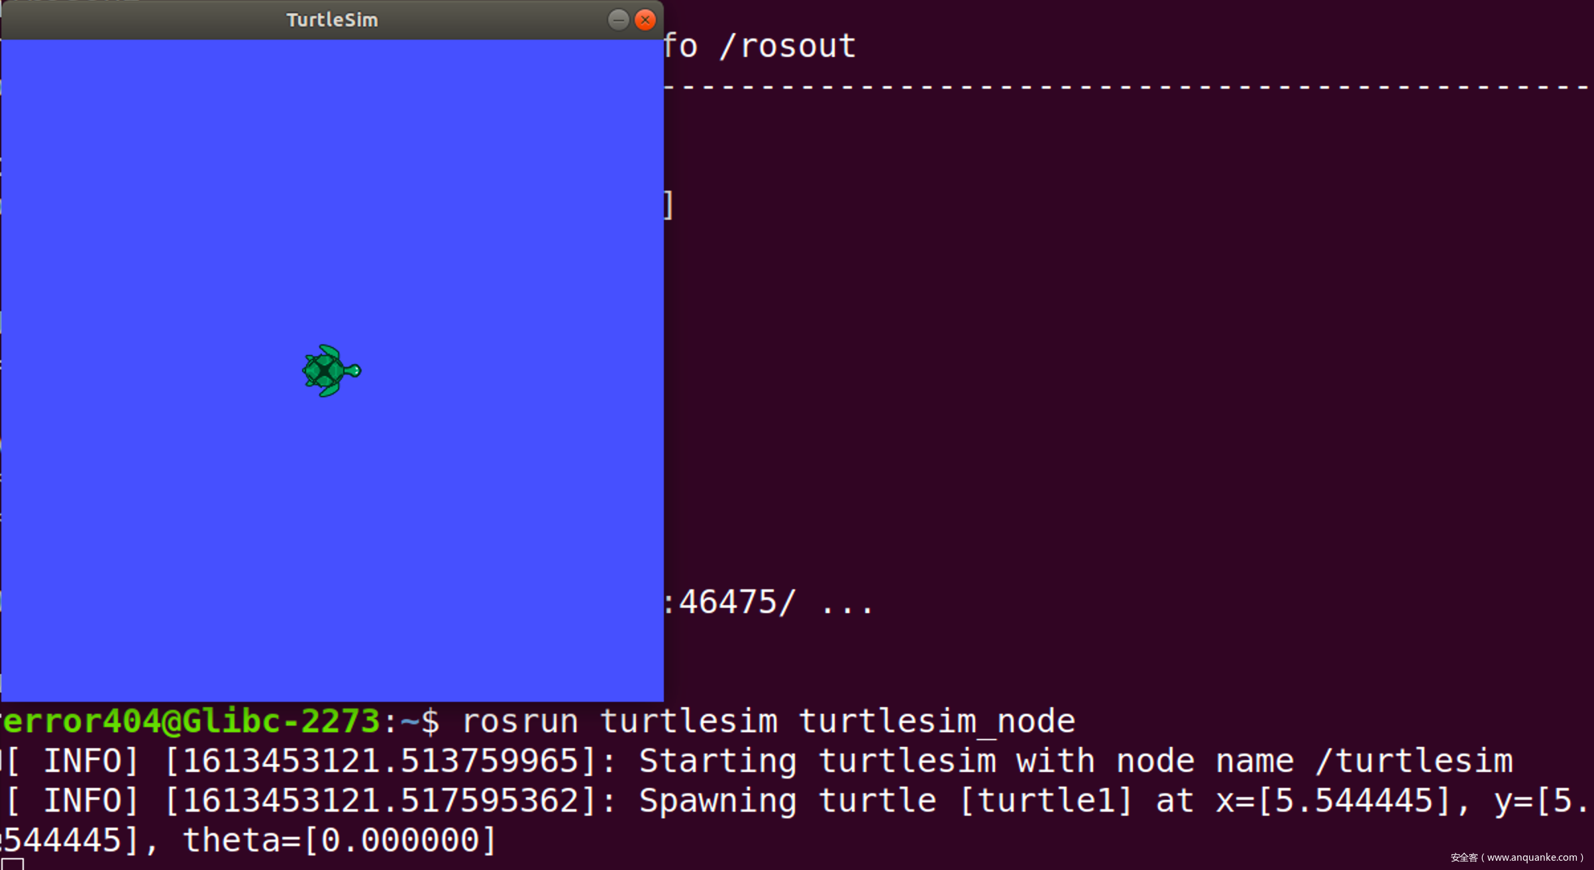
Task: Click the rosrun command word
Action: click(520, 721)
